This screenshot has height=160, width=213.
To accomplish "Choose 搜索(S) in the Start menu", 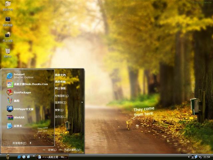I will click(59, 110).
